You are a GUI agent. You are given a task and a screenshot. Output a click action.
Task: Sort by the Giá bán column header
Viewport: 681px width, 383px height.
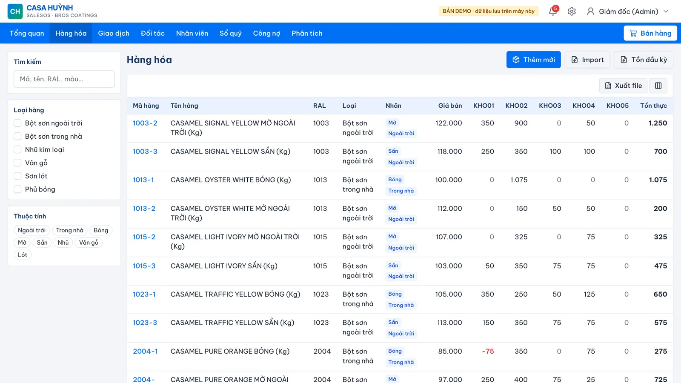pos(450,106)
